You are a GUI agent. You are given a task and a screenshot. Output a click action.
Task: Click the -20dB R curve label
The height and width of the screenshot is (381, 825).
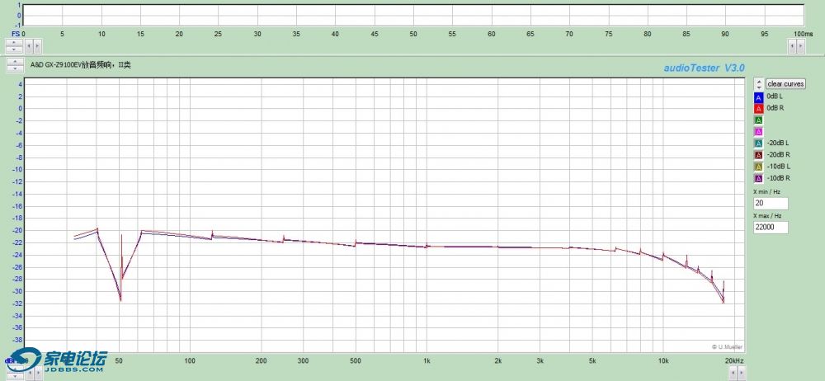[x=780, y=155]
